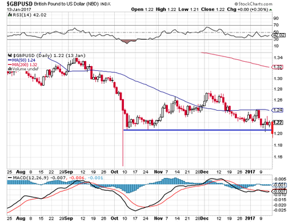Click the Open 1.22 value
The image size is (293, 222).
[x=142, y=9]
